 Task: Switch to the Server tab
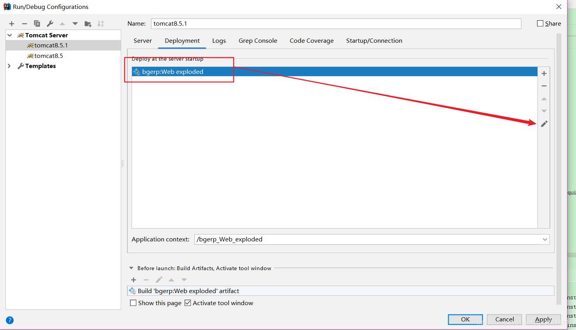pos(143,40)
